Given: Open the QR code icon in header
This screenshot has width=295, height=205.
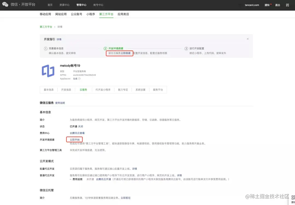Looking at the screenshot, I should [x=287, y=5].
